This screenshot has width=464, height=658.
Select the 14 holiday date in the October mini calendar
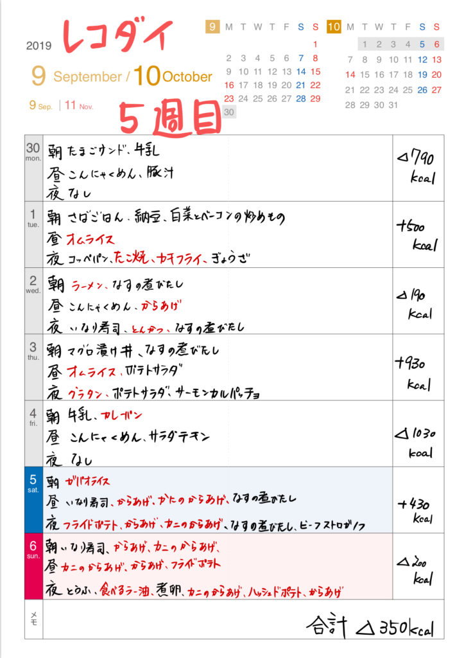350,75
